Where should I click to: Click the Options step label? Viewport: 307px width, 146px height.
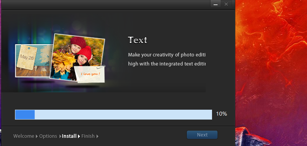pos(48,136)
